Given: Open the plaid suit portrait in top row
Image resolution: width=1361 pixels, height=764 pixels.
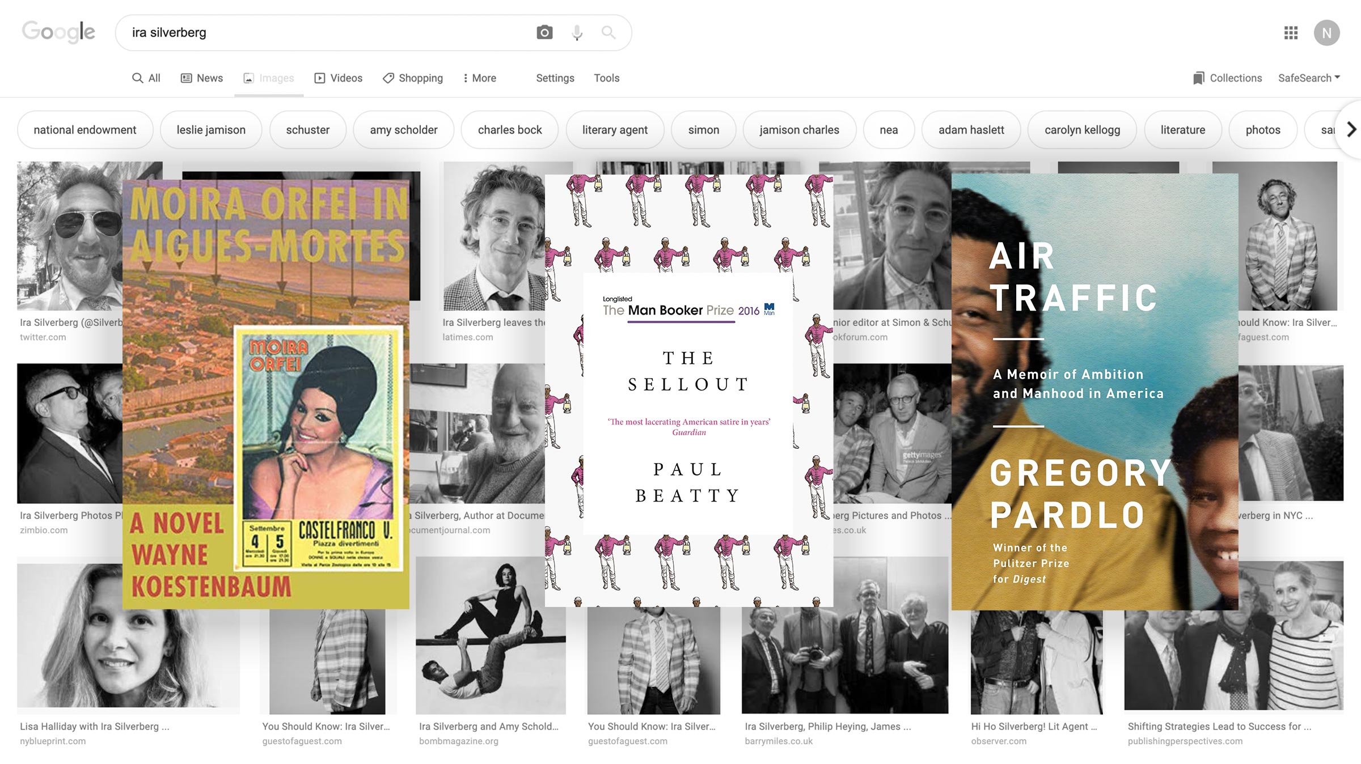Looking at the screenshot, I should (1288, 236).
